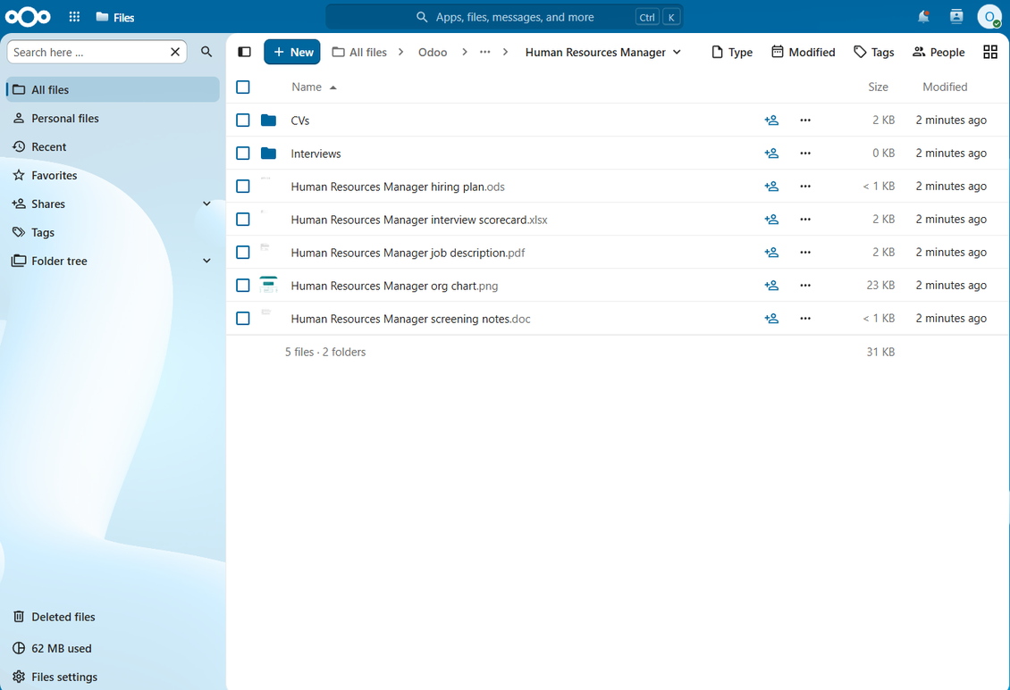Open the apps grid menu icon

point(75,17)
